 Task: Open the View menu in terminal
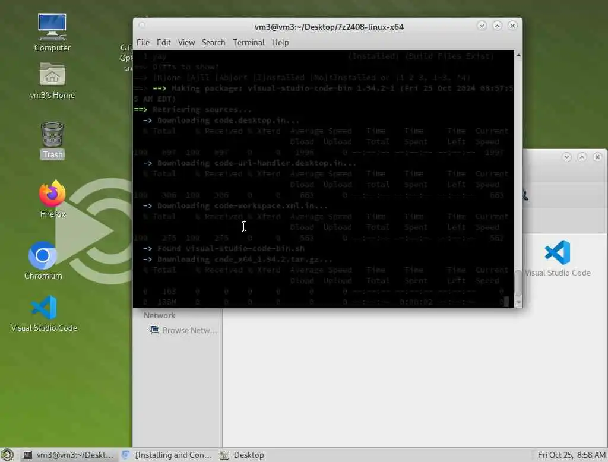186,42
